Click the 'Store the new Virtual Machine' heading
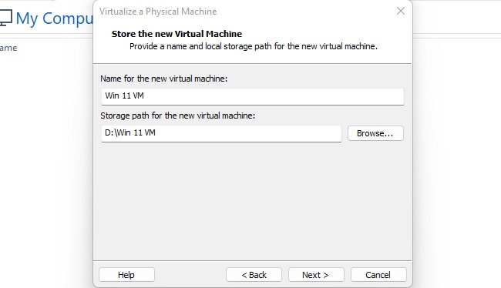This screenshot has width=501, height=288. (x=177, y=34)
